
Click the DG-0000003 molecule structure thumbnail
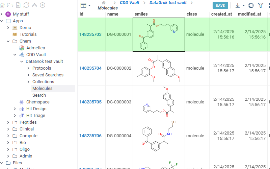tap(159, 102)
